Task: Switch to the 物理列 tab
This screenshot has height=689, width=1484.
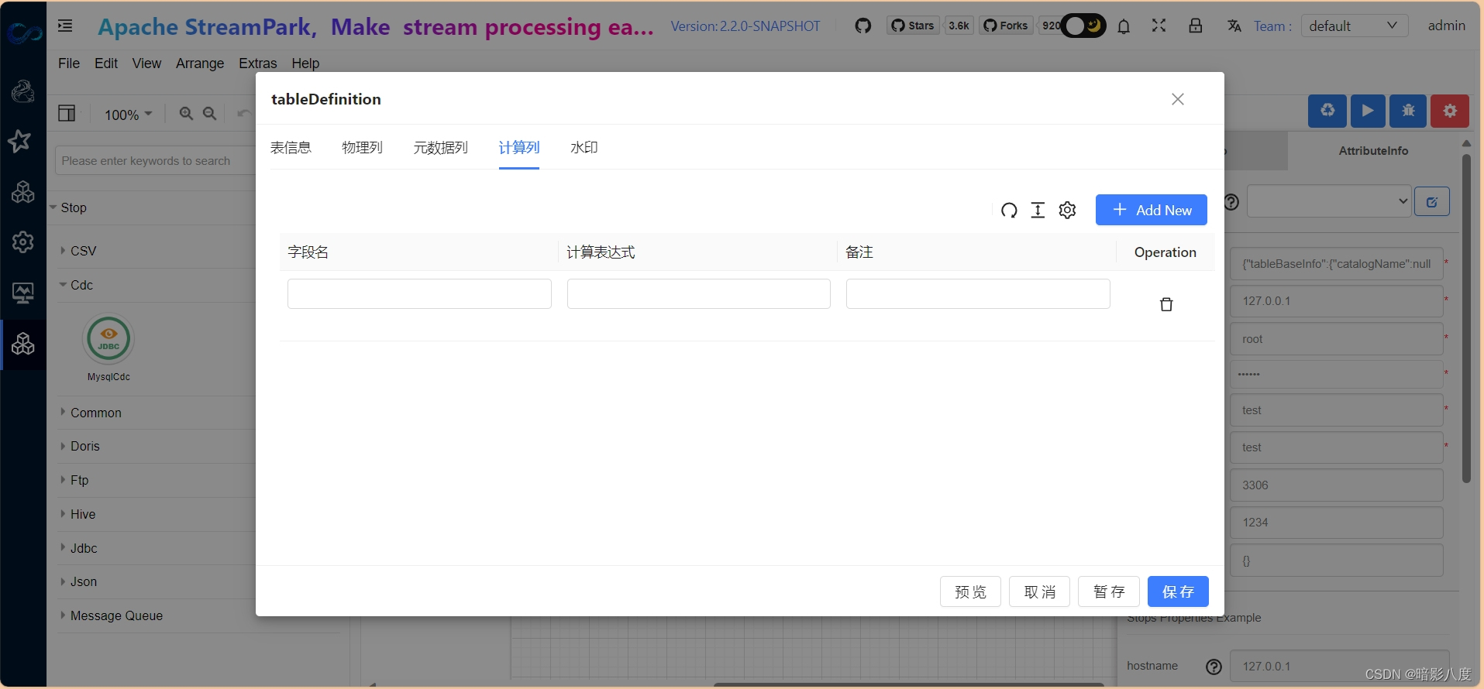Action: (x=362, y=147)
